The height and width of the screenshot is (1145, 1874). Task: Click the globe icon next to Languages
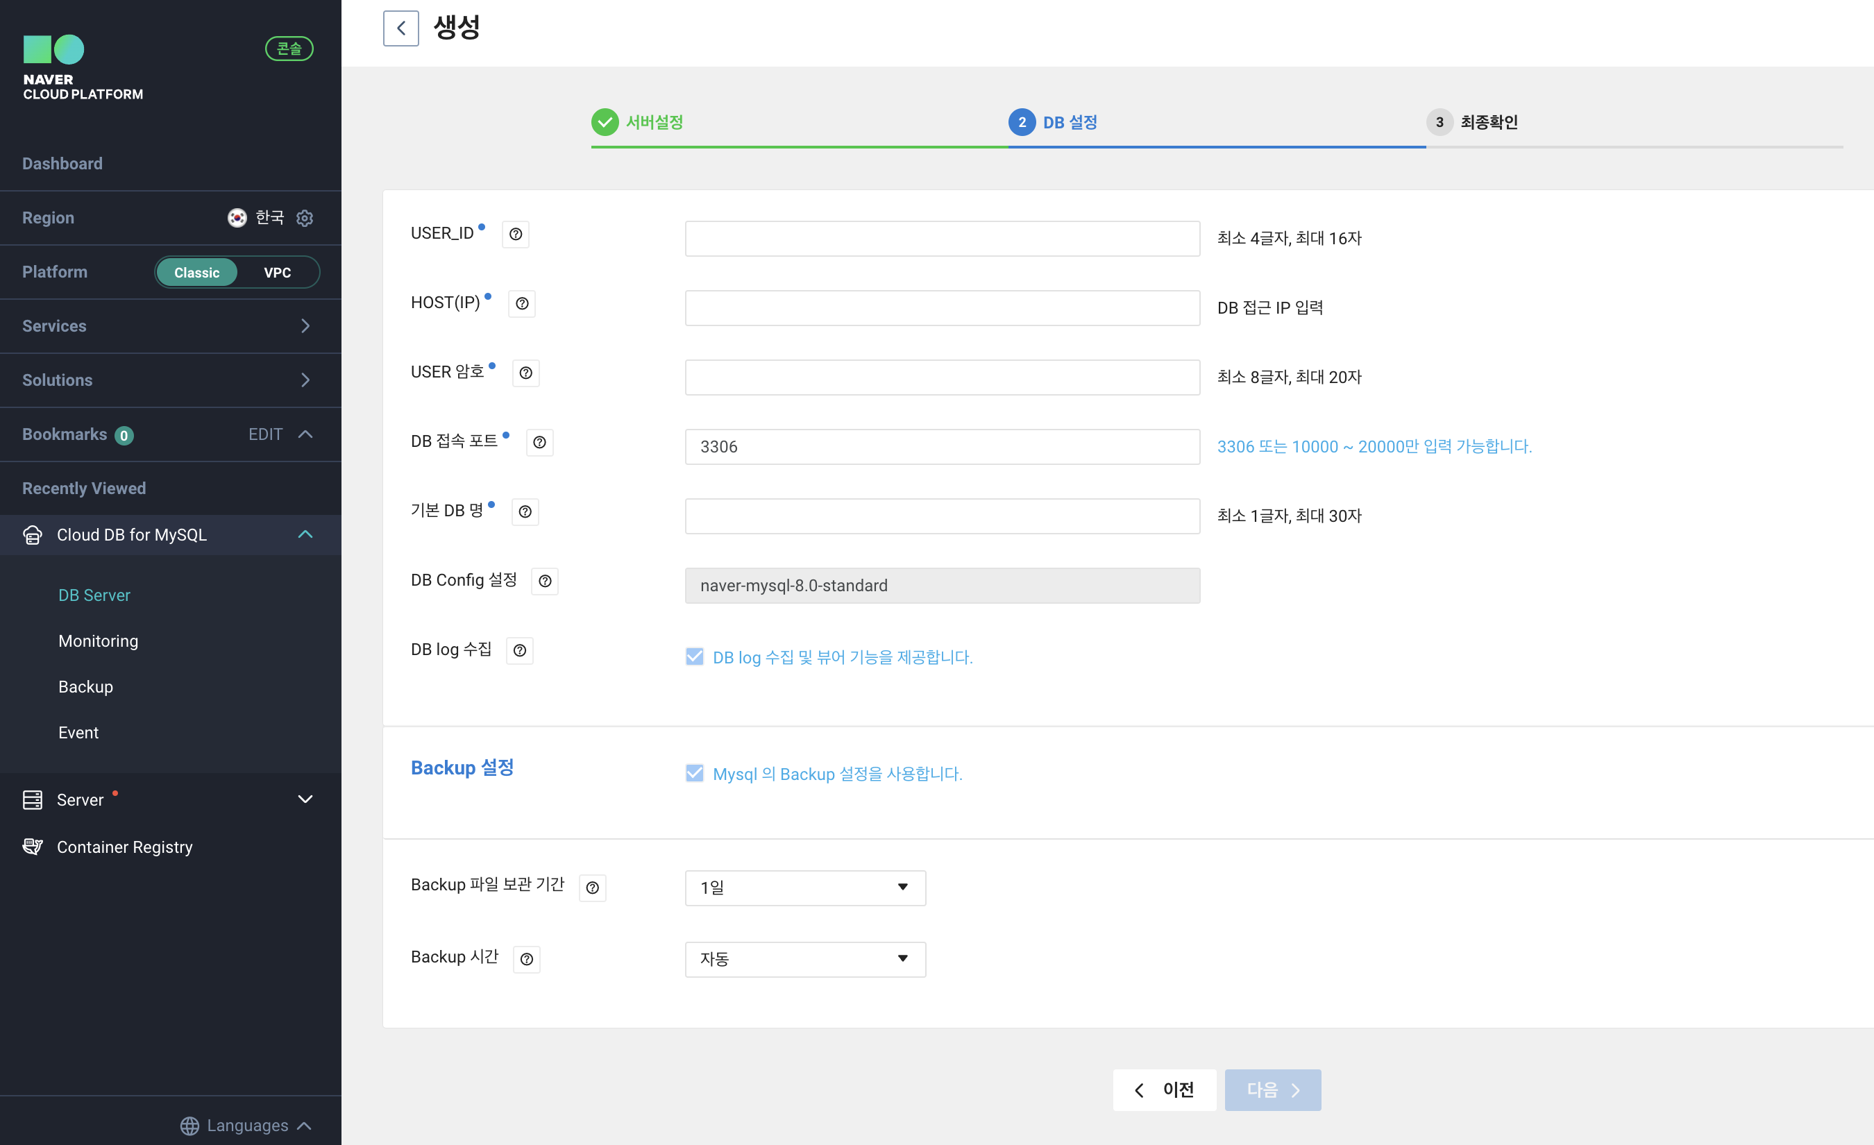coord(189,1126)
